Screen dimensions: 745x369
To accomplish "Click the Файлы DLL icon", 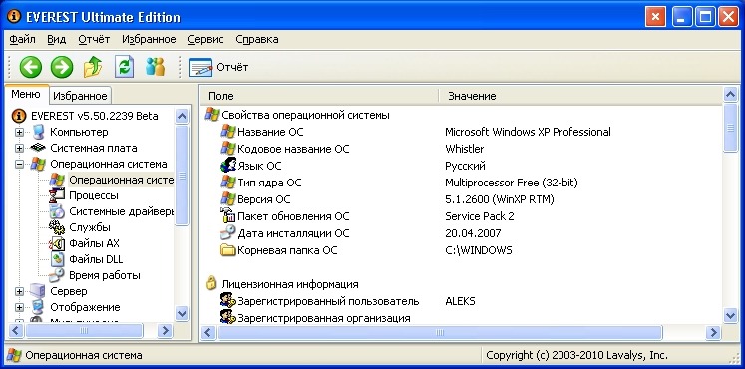I will [57, 259].
